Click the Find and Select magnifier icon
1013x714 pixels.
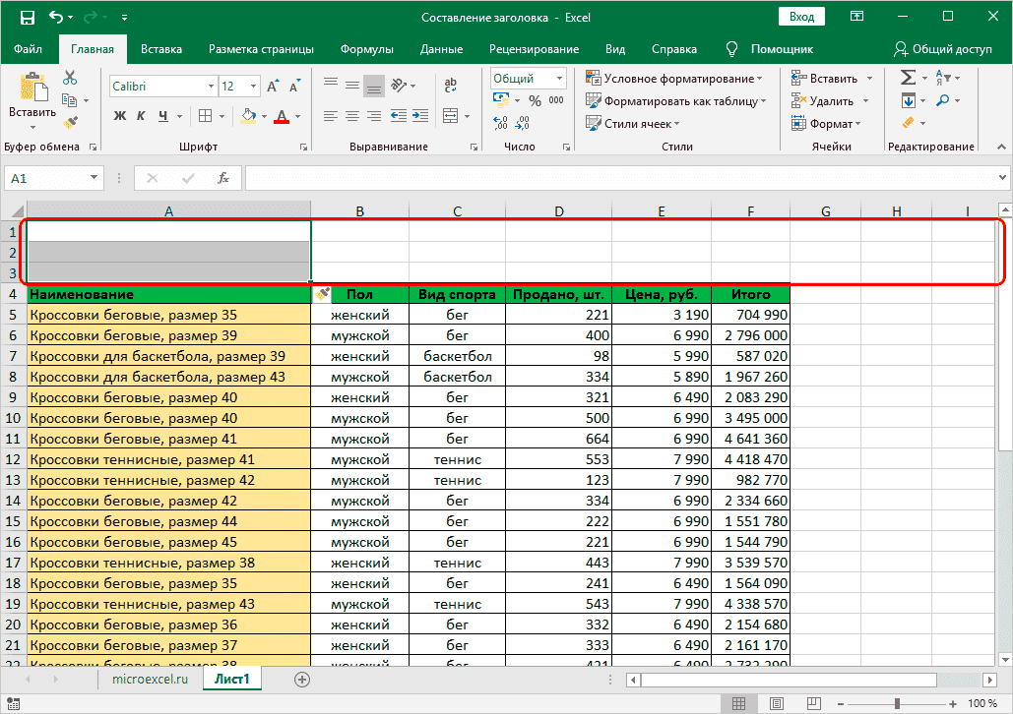coord(942,100)
